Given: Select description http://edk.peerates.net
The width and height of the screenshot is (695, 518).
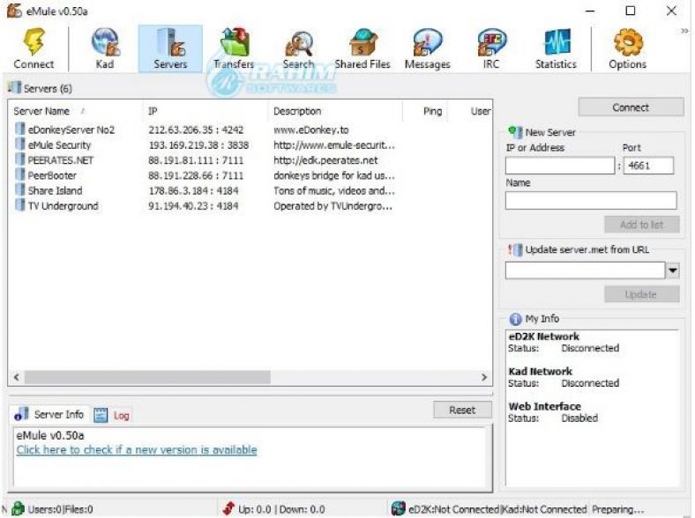Looking at the screenshot, I should coord(325,160).
